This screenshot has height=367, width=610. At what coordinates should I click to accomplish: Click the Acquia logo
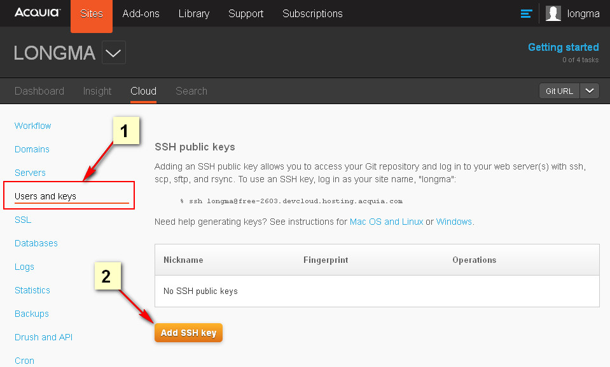point(38,13)
